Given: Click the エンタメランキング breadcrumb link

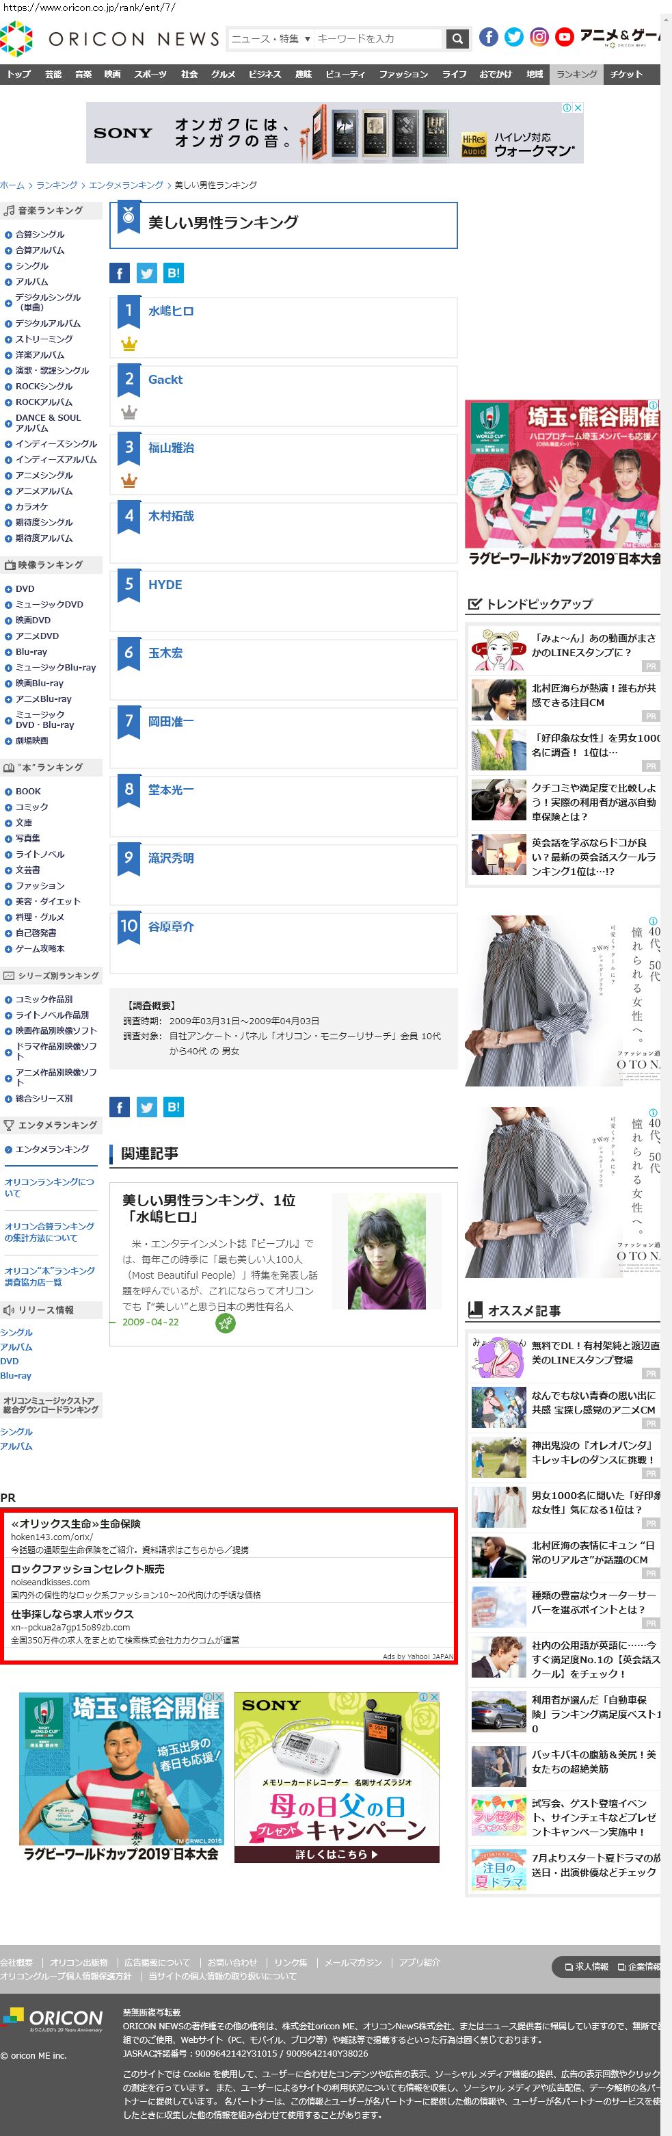Looking at the screenshot, I should click(x=126, y=185).
